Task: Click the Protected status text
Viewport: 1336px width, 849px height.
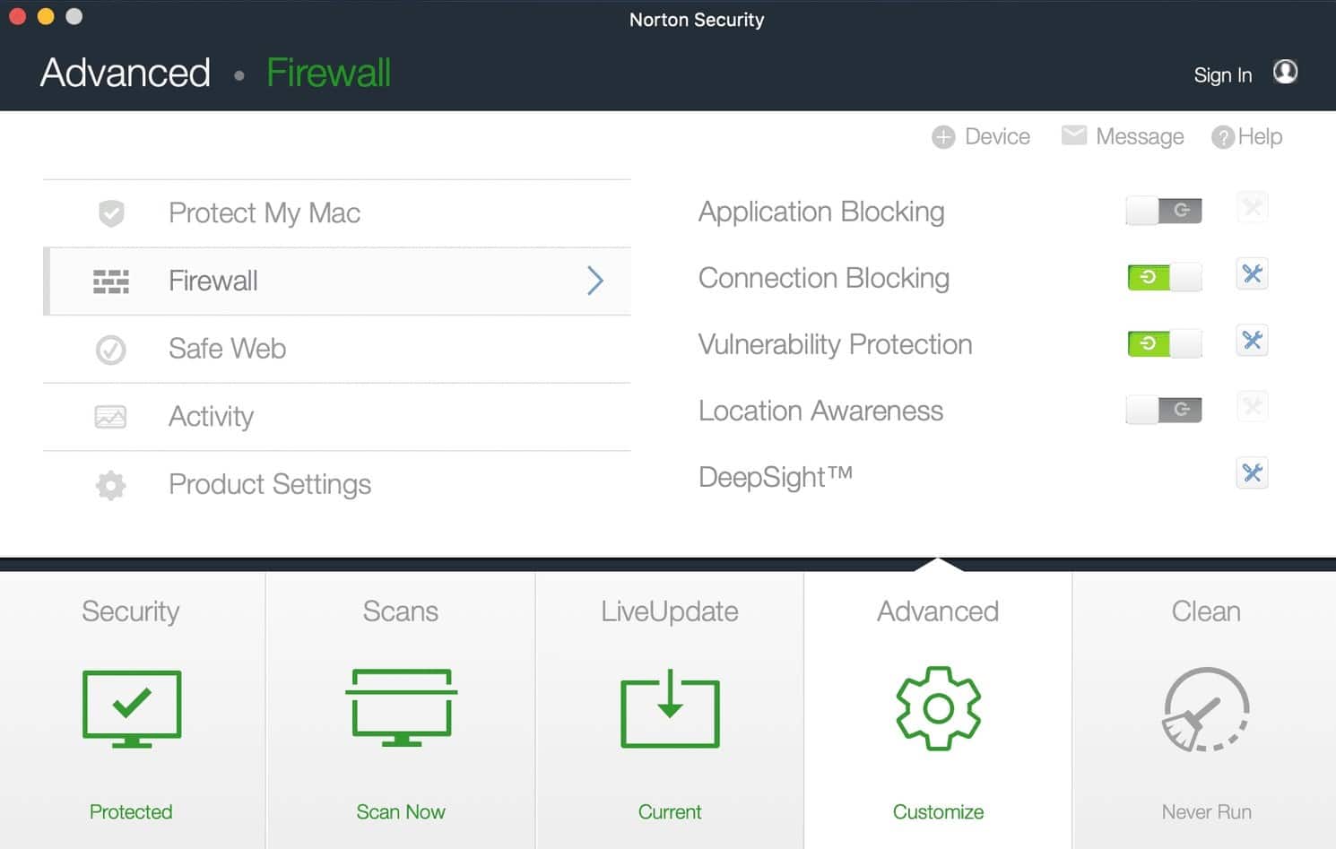Action: [x=131, y=812]
